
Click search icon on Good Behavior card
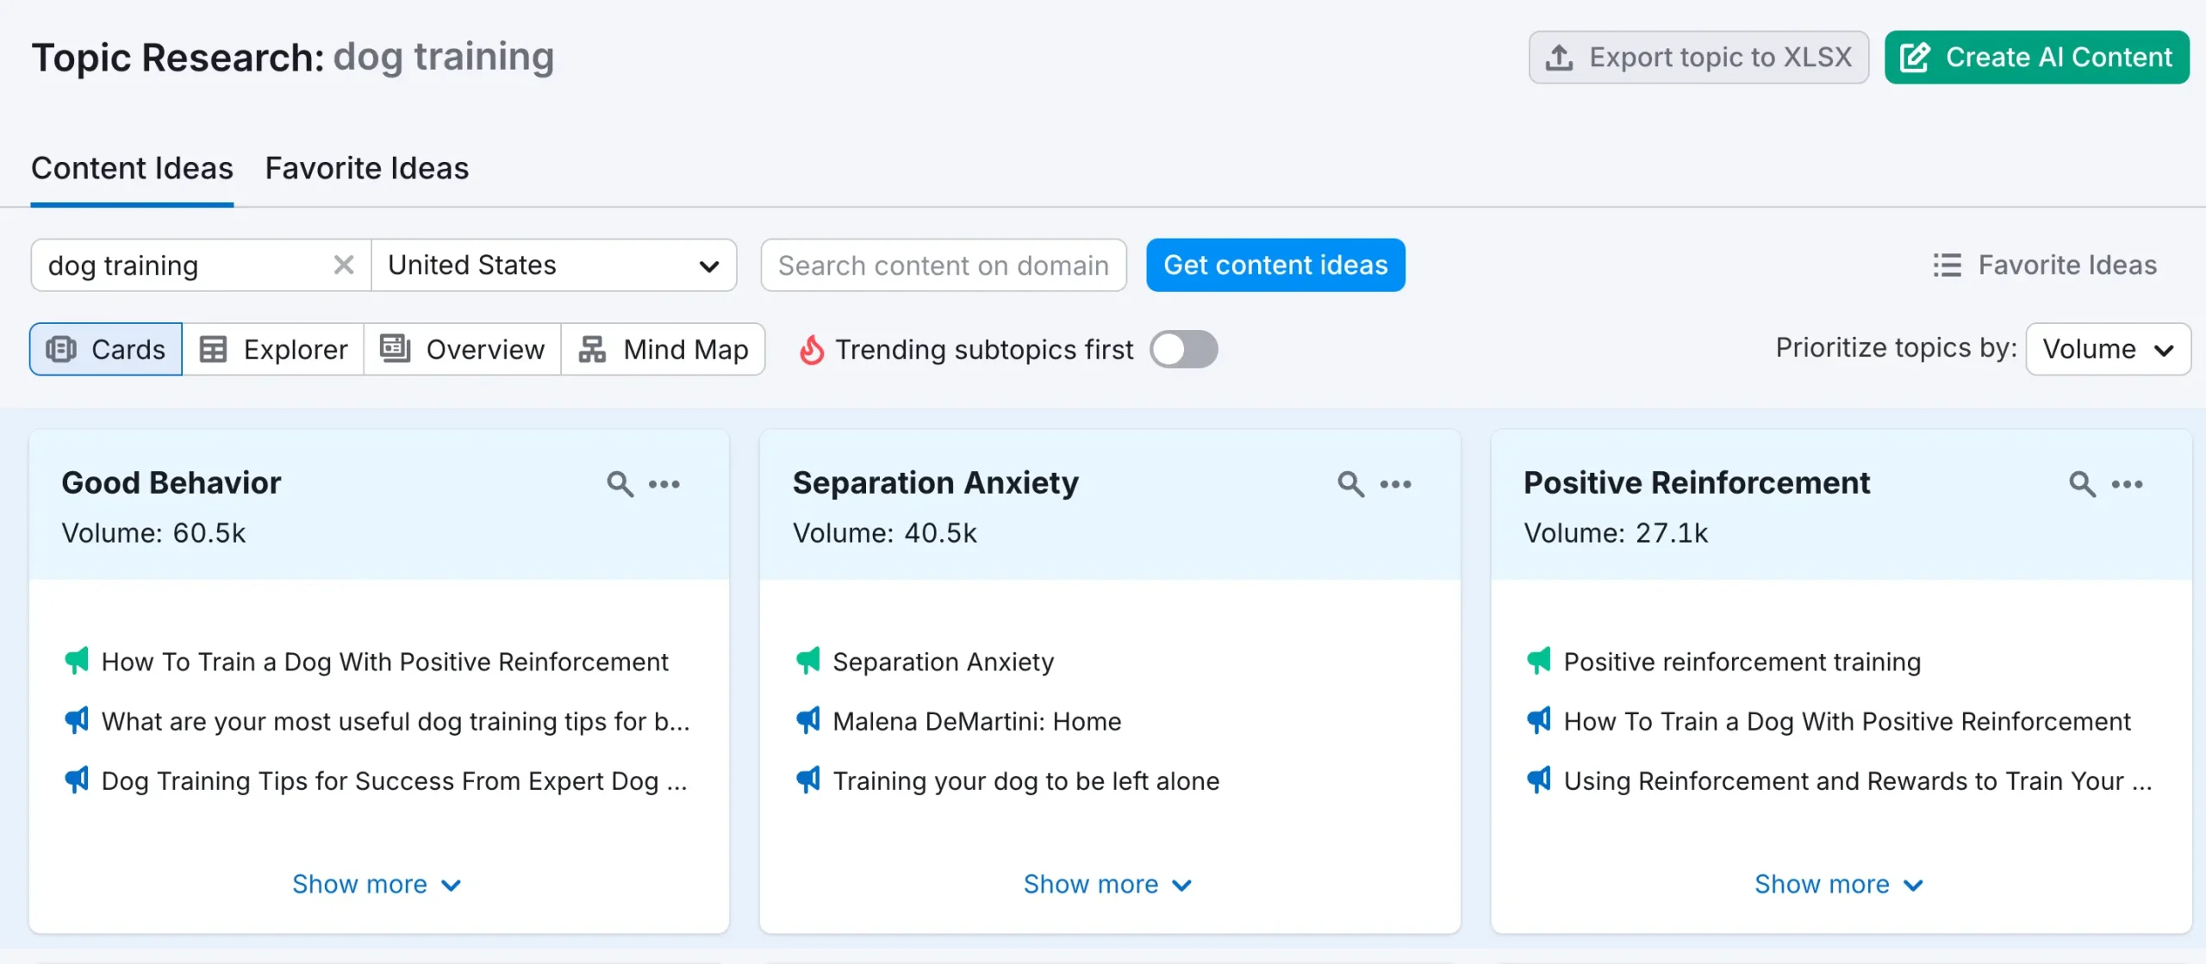[620, 484]
